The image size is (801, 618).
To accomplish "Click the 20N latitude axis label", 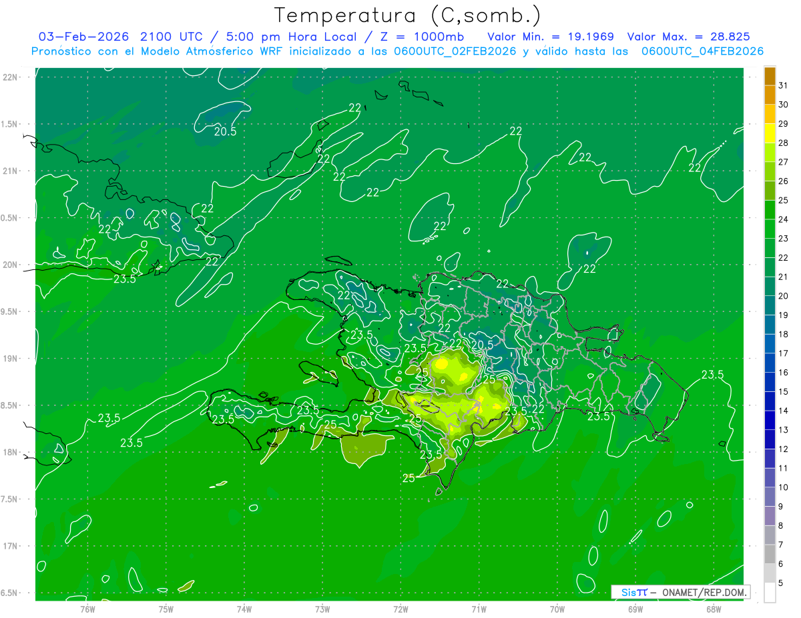I will (x=11, y=265).
